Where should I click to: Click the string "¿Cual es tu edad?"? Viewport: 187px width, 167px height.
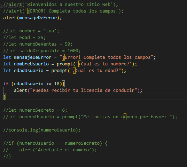click(x=95, y=71)
